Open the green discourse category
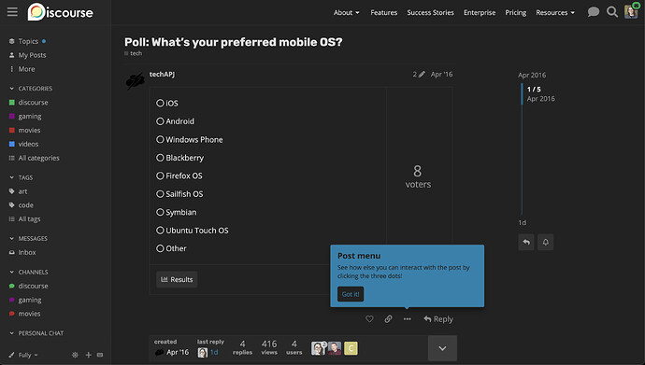This screenshot has width=645, height=365. tap(28, 103)
